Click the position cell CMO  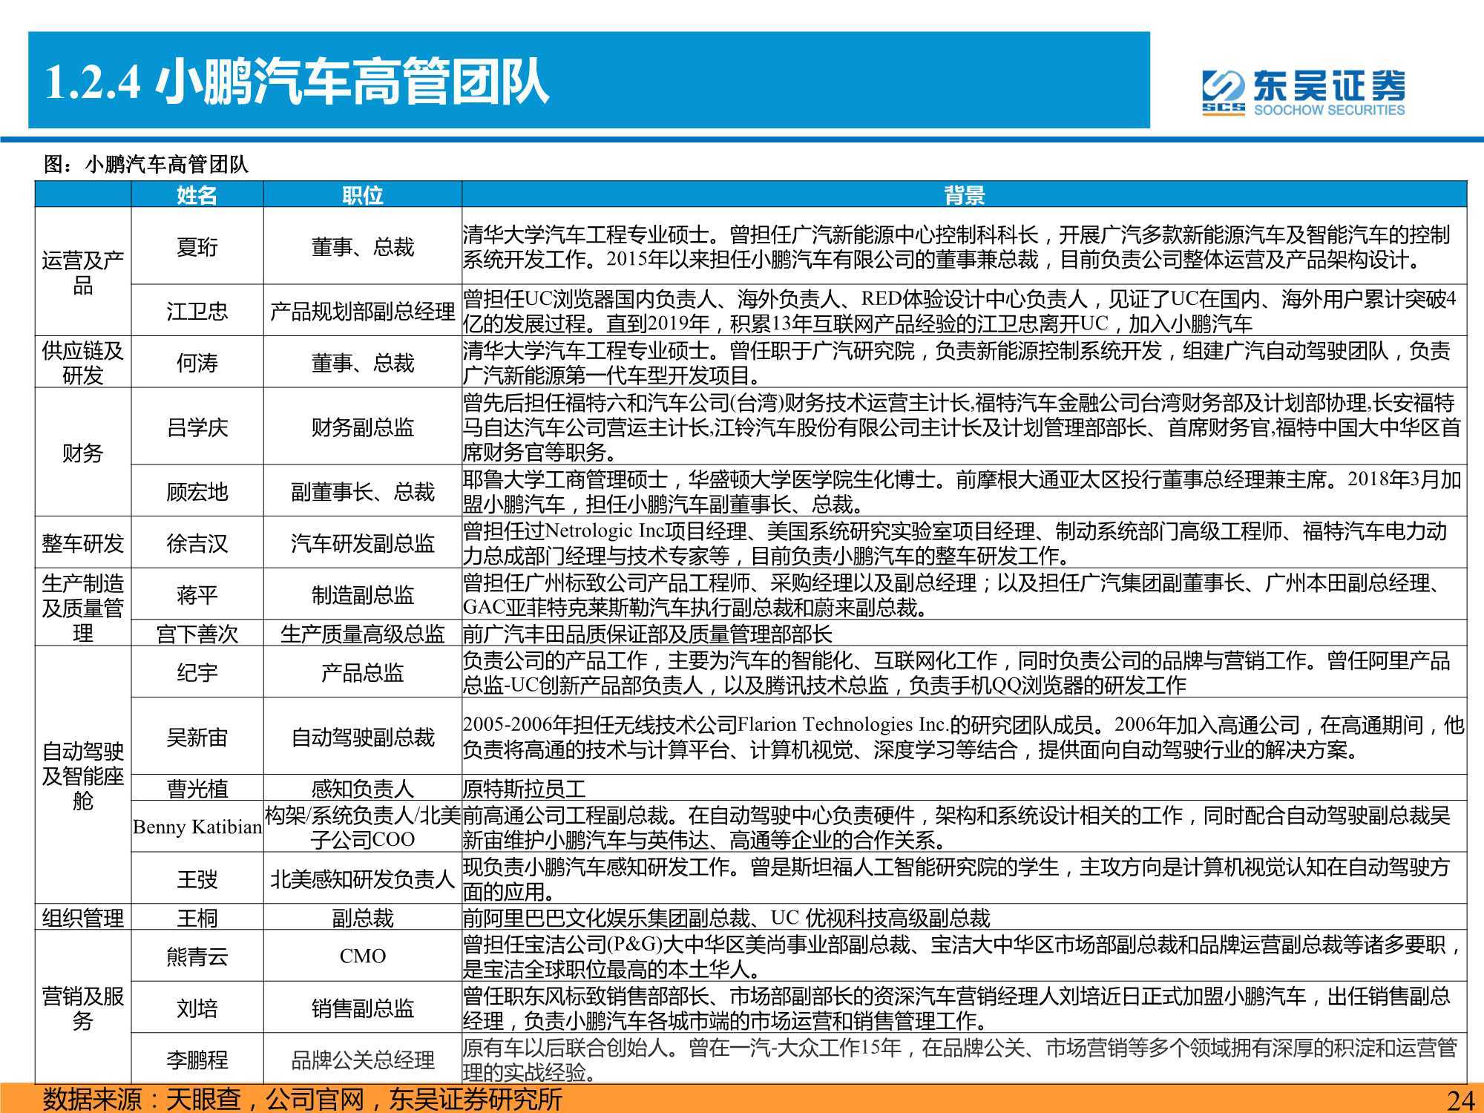pos(362,956)
